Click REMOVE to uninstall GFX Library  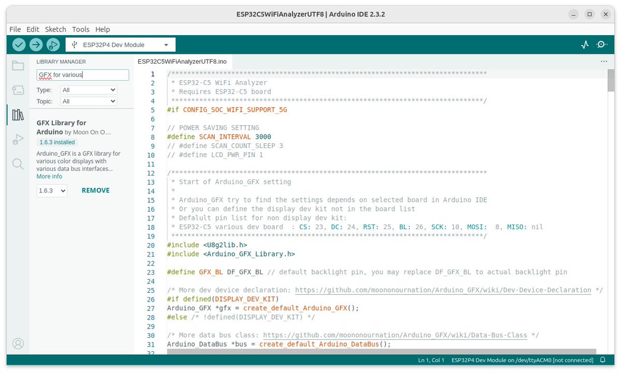[95, 190]
